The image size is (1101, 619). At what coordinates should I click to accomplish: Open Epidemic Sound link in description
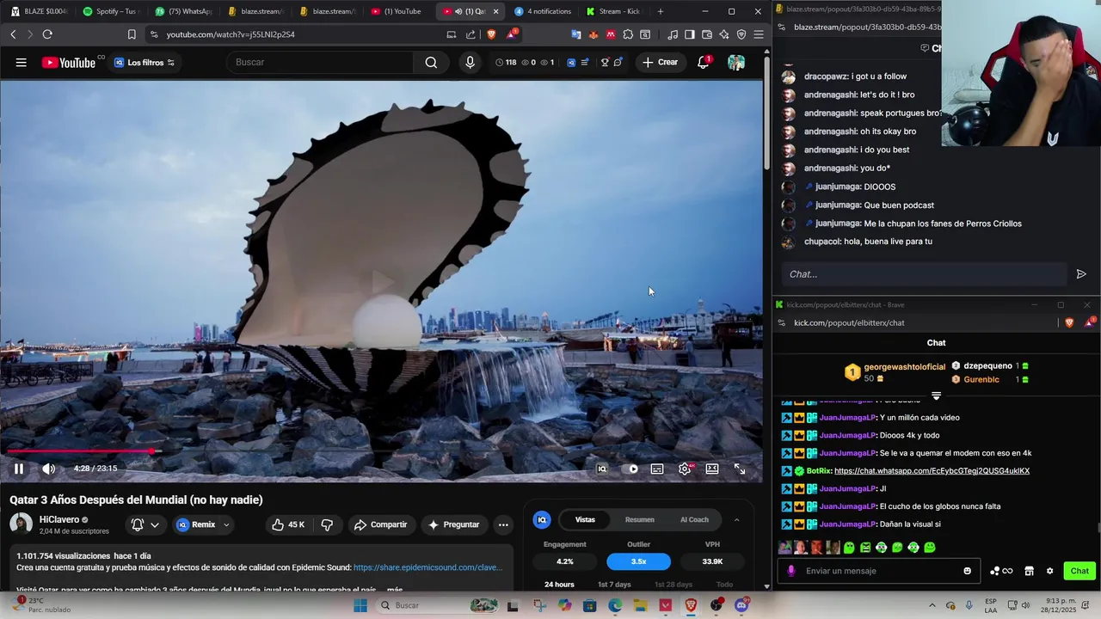click(427, 567)
